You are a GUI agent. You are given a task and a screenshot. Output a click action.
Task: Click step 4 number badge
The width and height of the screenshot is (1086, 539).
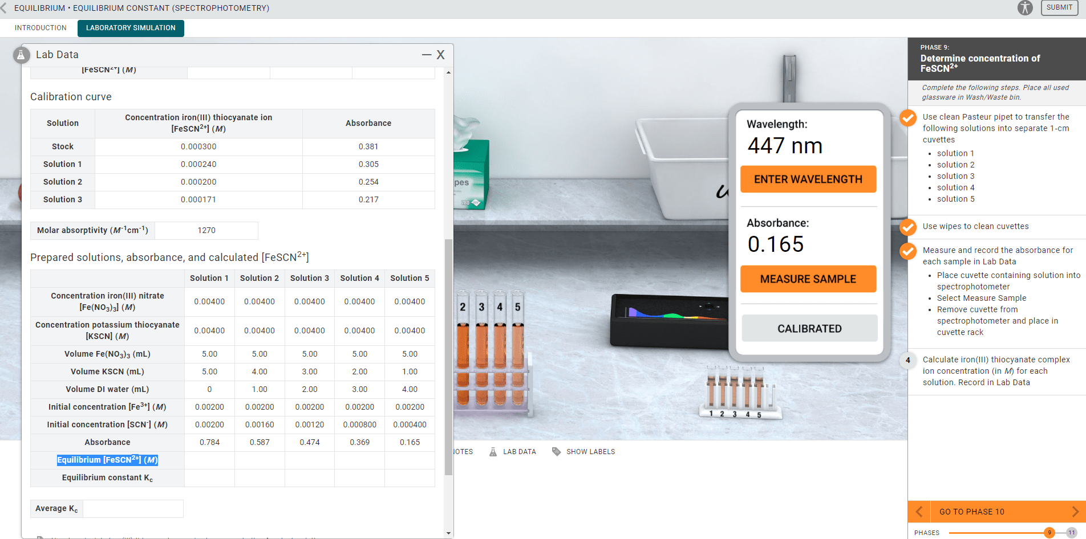[x=908, y=360]
